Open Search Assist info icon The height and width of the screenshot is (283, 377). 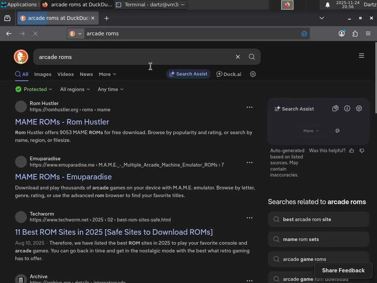[347, 109]
